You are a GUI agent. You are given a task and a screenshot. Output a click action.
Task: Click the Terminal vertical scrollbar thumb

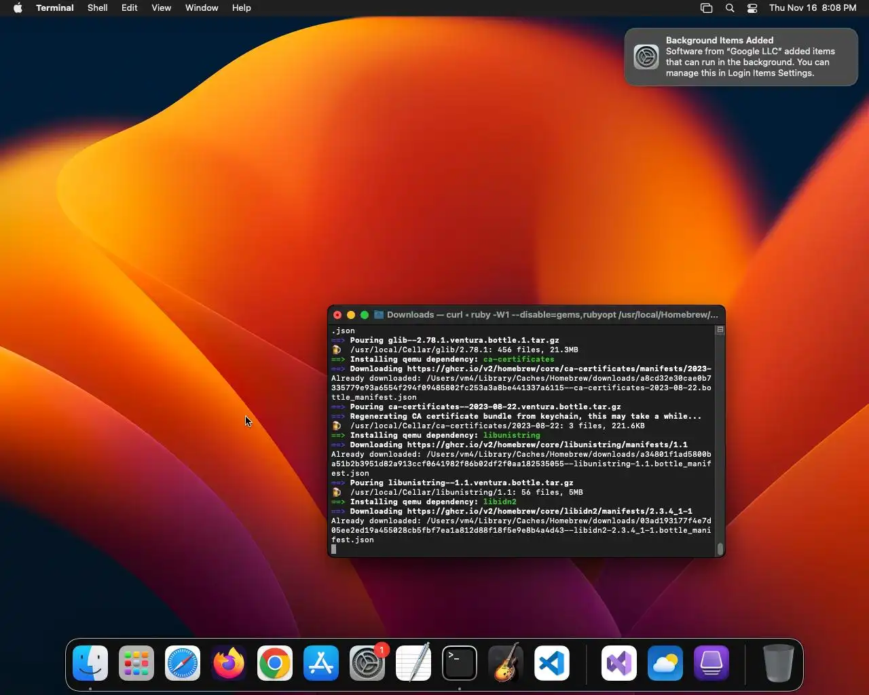[x=720, y=548]
